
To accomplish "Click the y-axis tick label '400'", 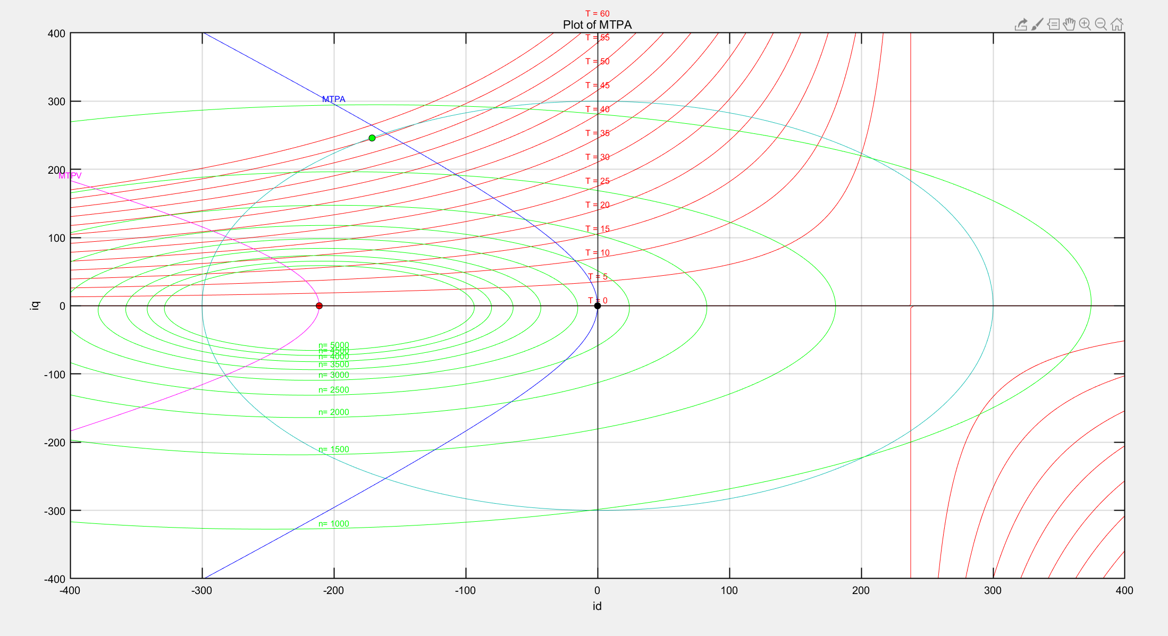I will [x=56, y=33].
